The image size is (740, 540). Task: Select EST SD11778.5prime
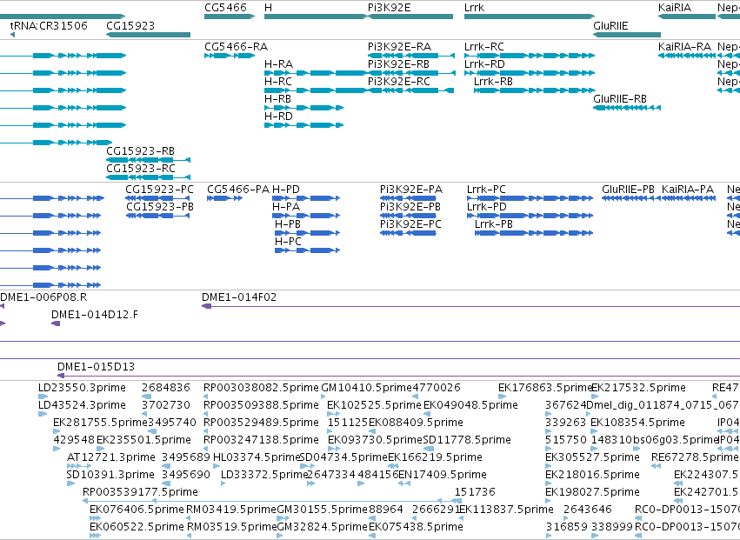click(x=429, y=449)
